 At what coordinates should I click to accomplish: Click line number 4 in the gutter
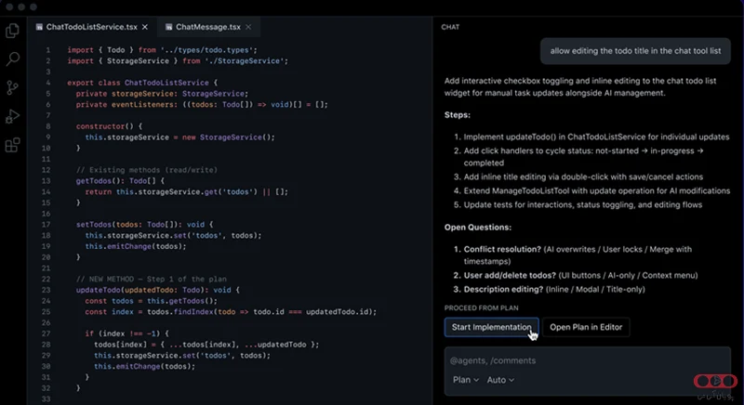click(48, 83)
